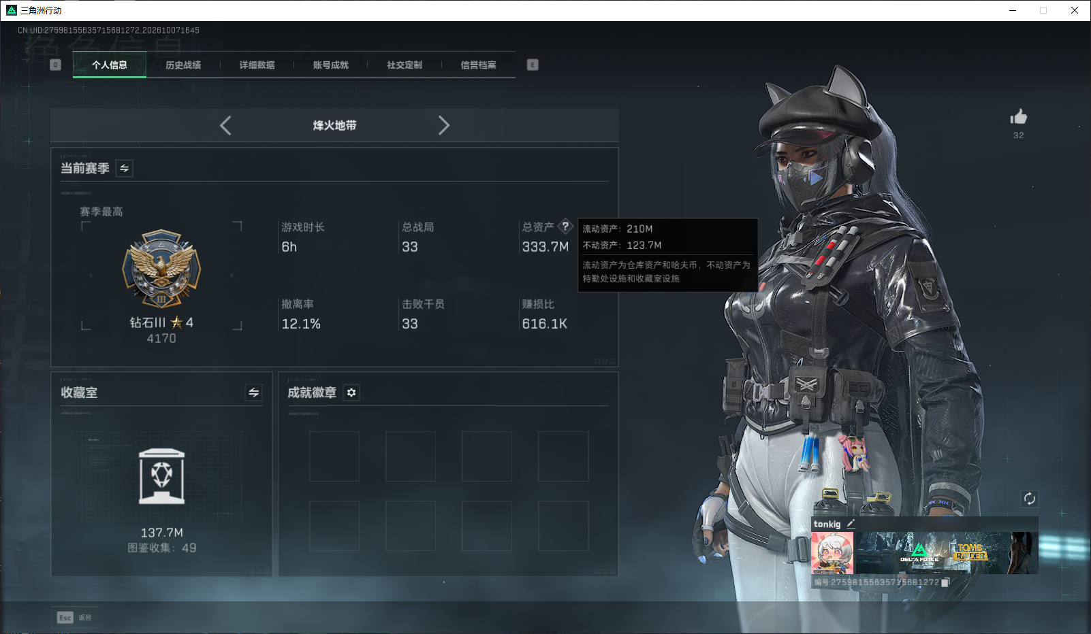Click the 总资产 333.7M value
The width and height of the screenshot is (1091, 634).
pos(545,247)
